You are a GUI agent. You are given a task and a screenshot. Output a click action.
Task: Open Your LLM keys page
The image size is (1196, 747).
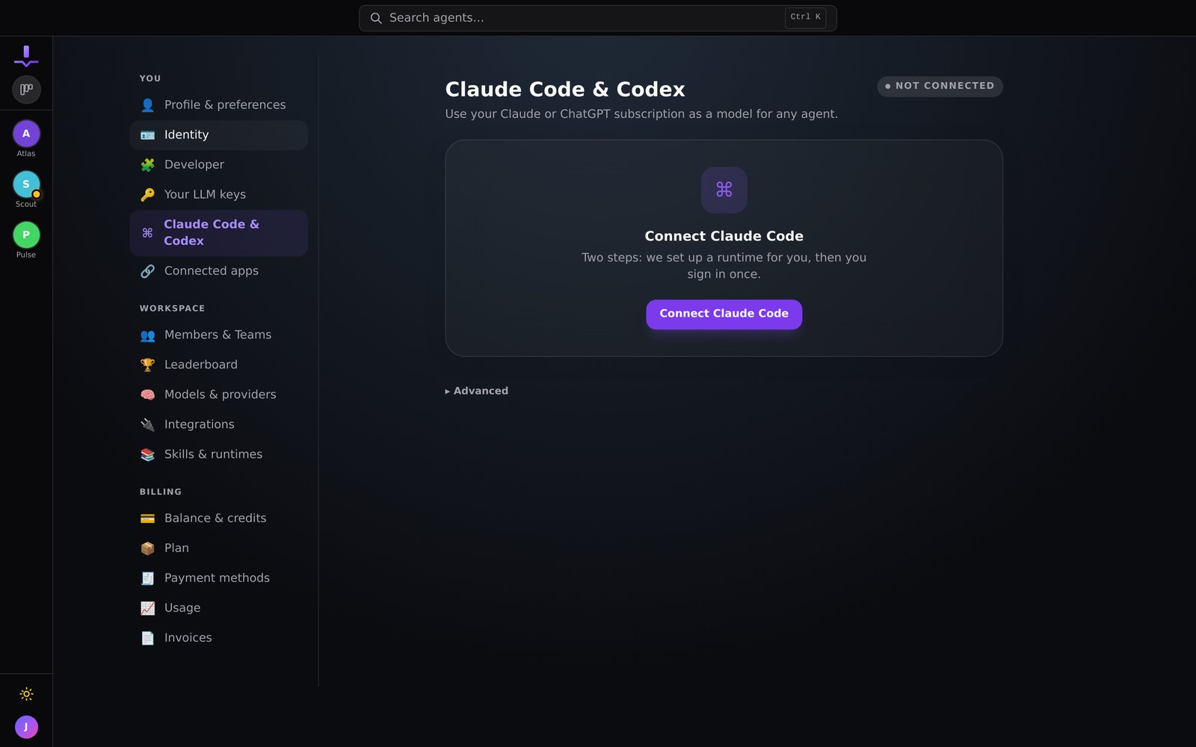coord(218,195)
